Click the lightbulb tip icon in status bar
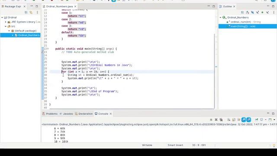 coord(274,146)
